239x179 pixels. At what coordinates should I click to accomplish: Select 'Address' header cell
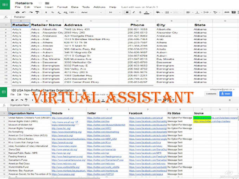(x=91, y=25)
